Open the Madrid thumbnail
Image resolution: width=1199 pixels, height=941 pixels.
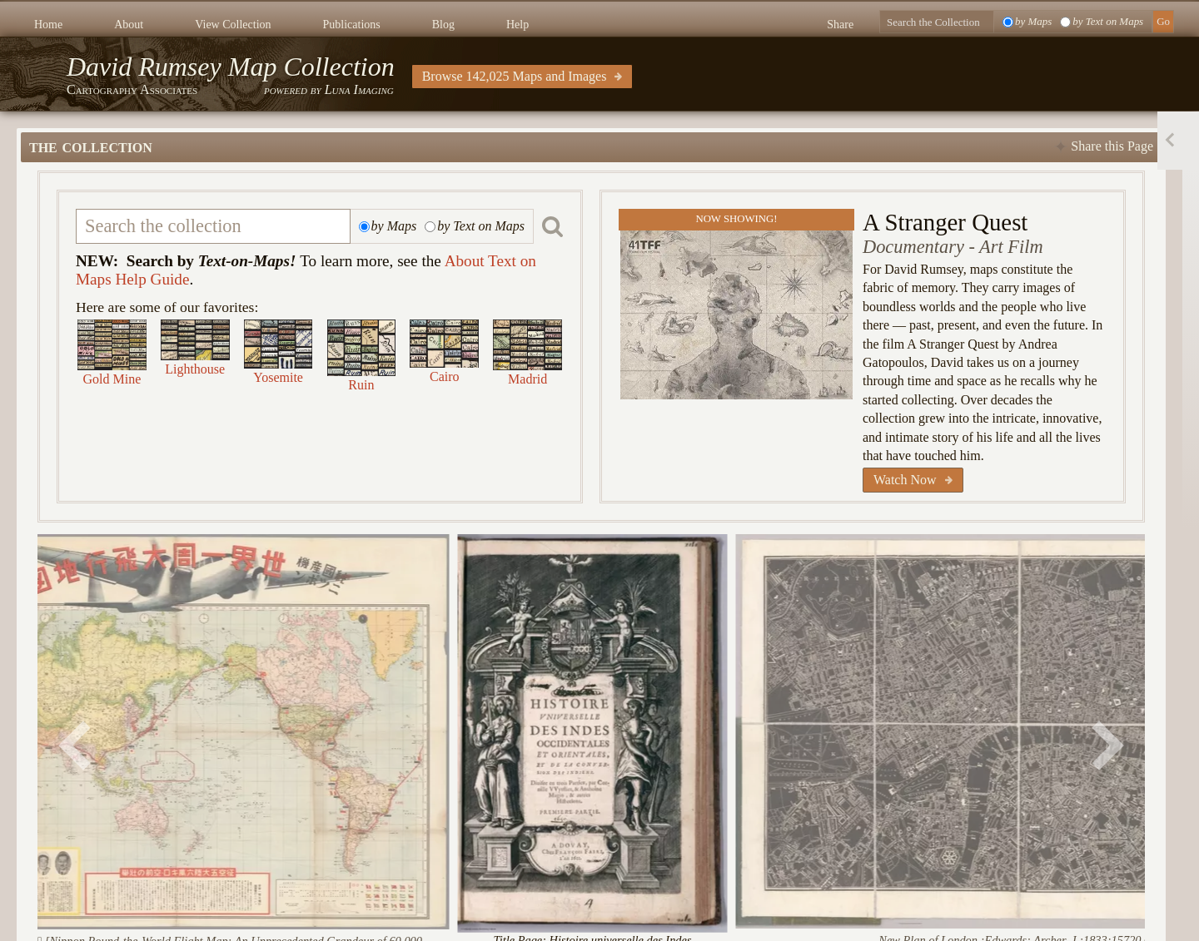pos(527,344)
